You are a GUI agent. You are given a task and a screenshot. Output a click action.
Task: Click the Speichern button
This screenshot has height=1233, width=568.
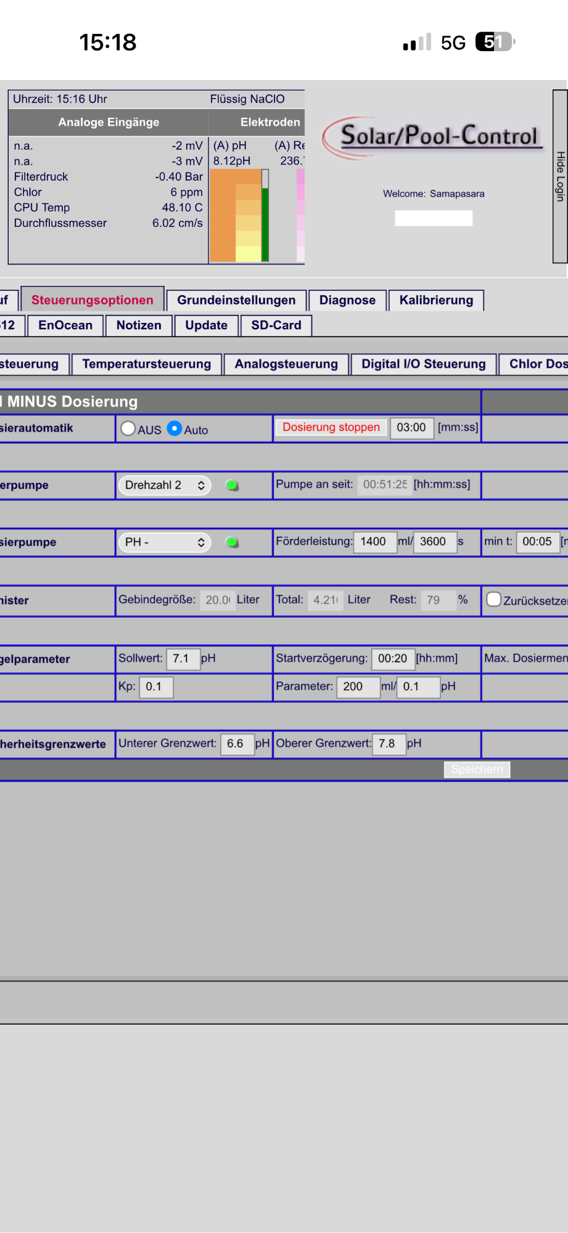(477, 769)
